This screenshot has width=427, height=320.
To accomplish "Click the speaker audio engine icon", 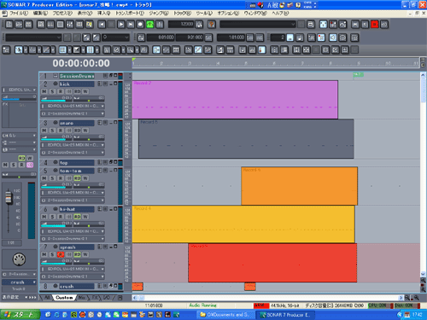I will tap(333, 38).
